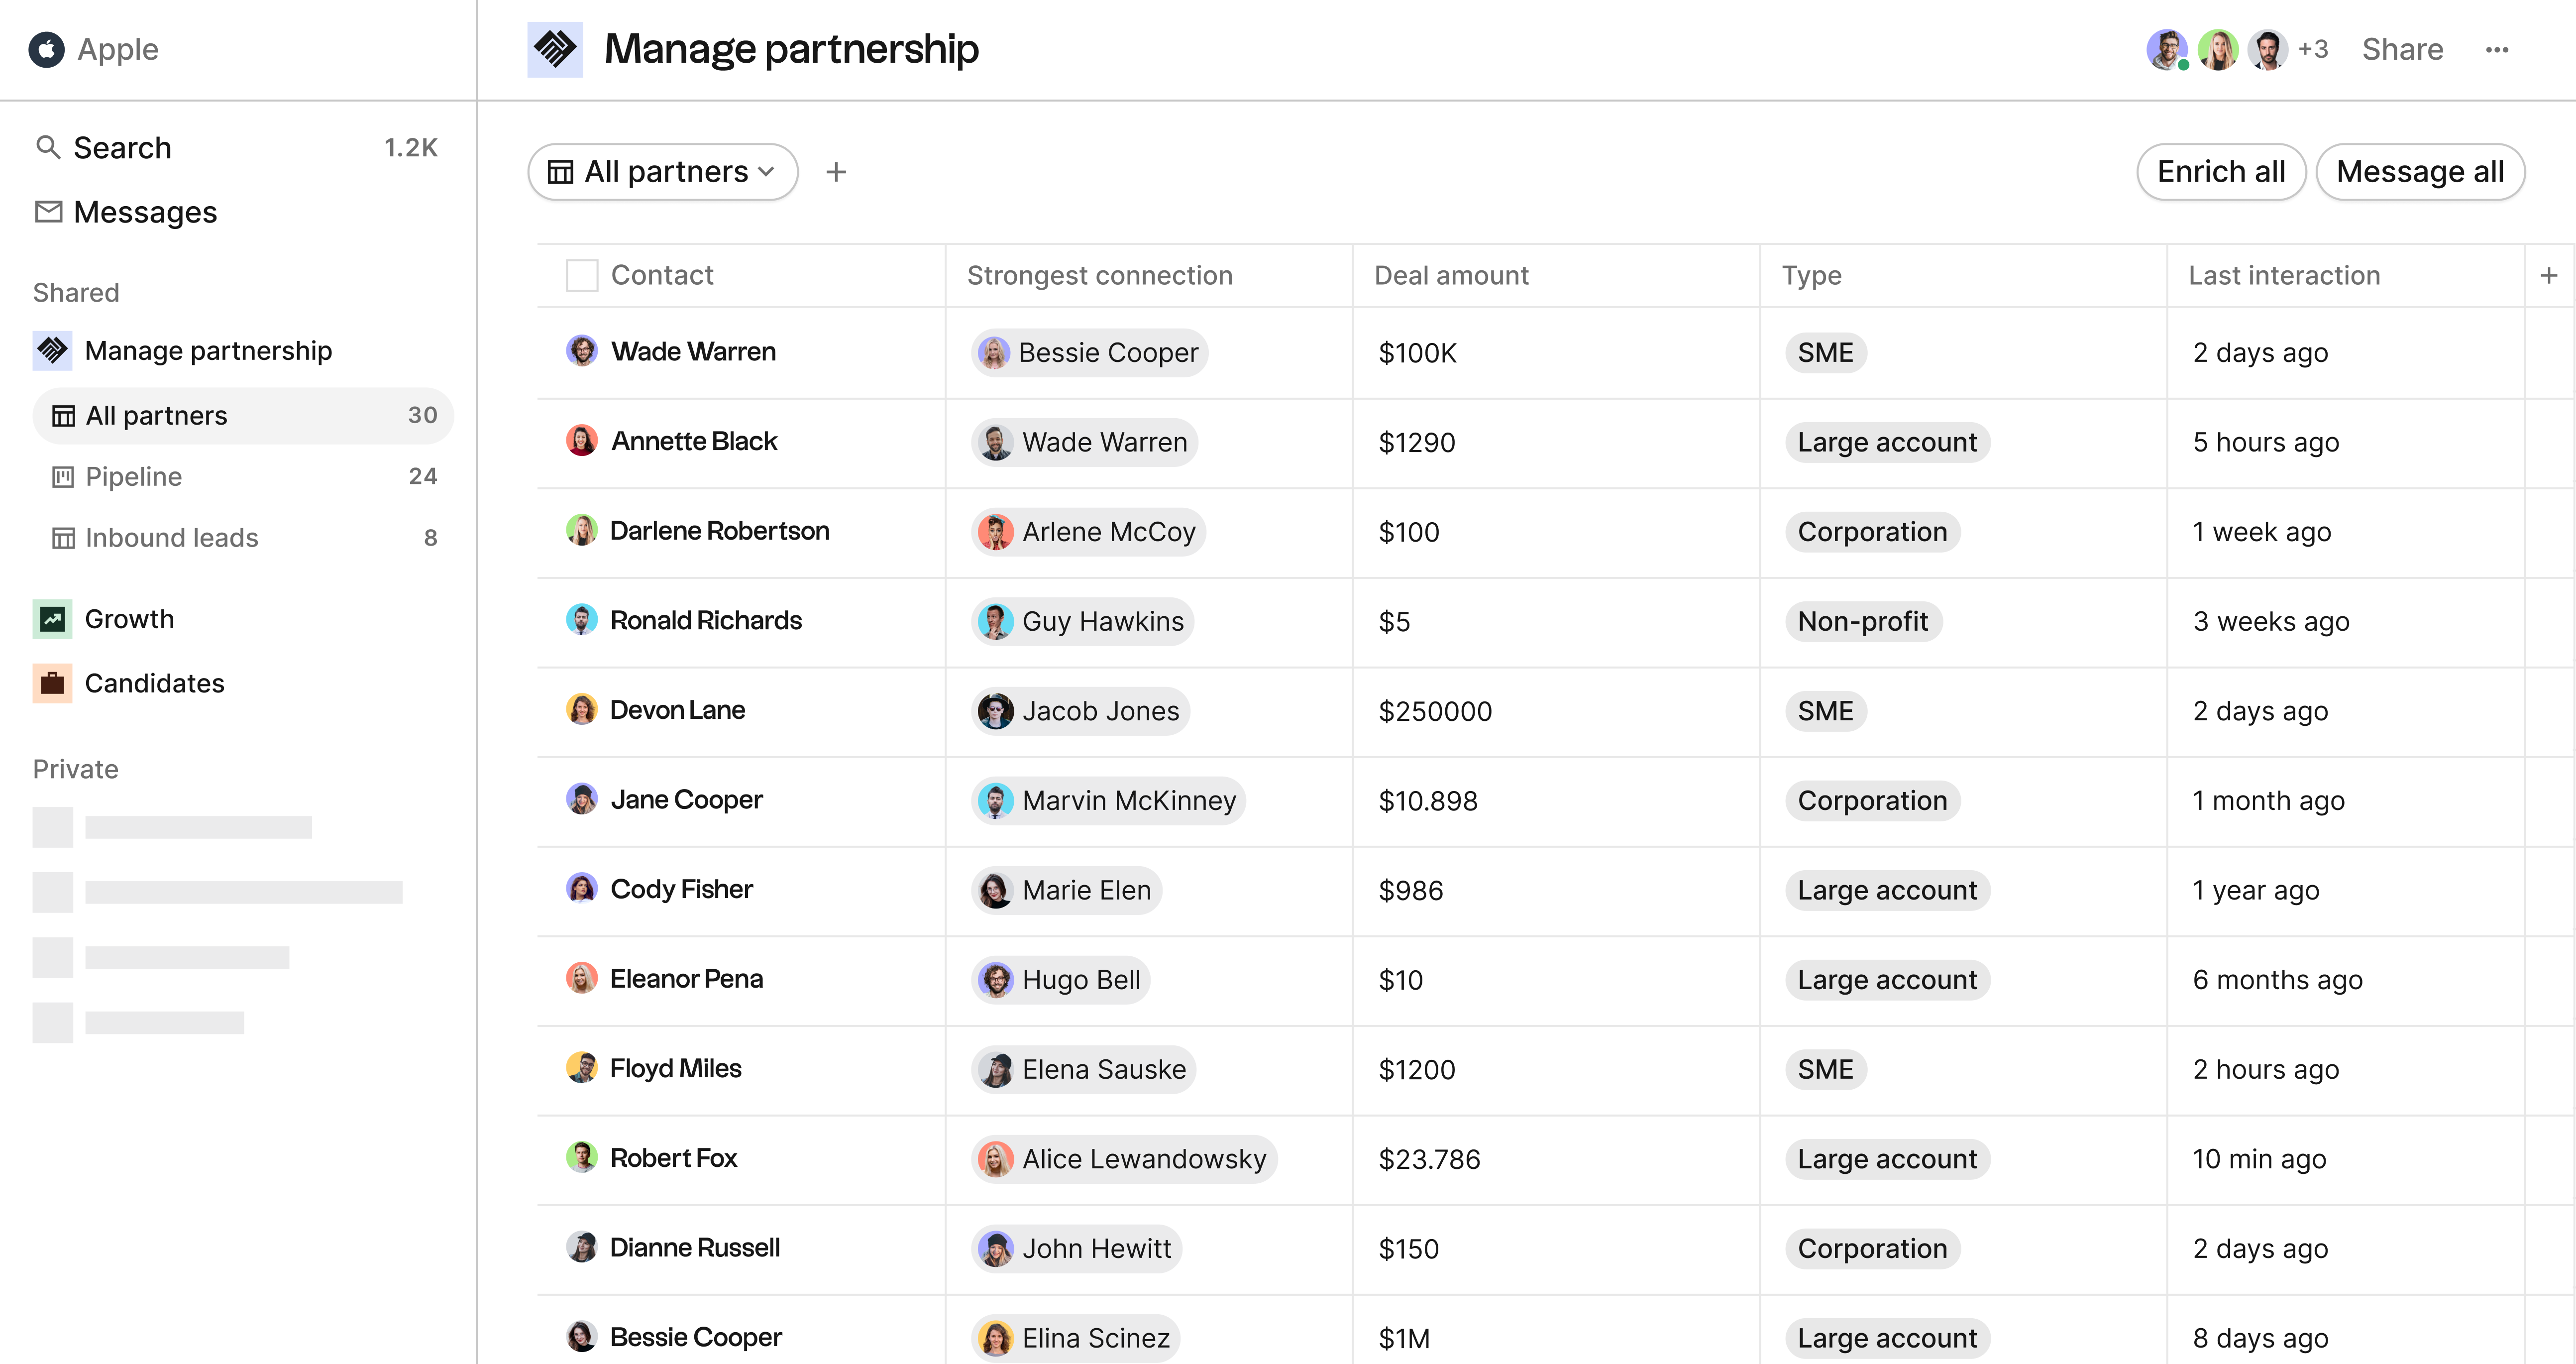Select Bessie Cooper's connection pill

[x=1089, y=352]
